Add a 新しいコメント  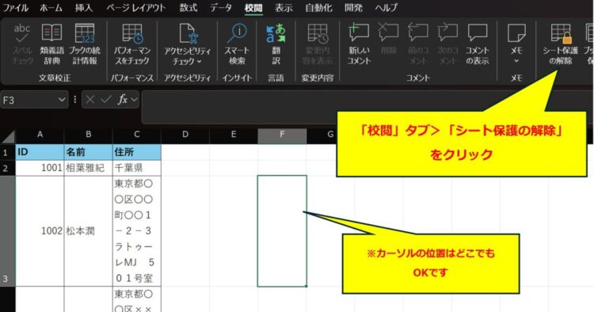[x=359, y=44]
